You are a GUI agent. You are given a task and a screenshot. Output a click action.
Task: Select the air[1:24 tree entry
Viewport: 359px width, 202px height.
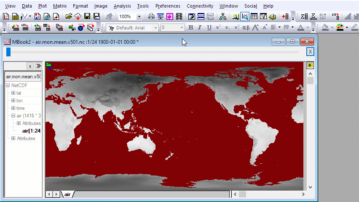[x=31, y=131]
